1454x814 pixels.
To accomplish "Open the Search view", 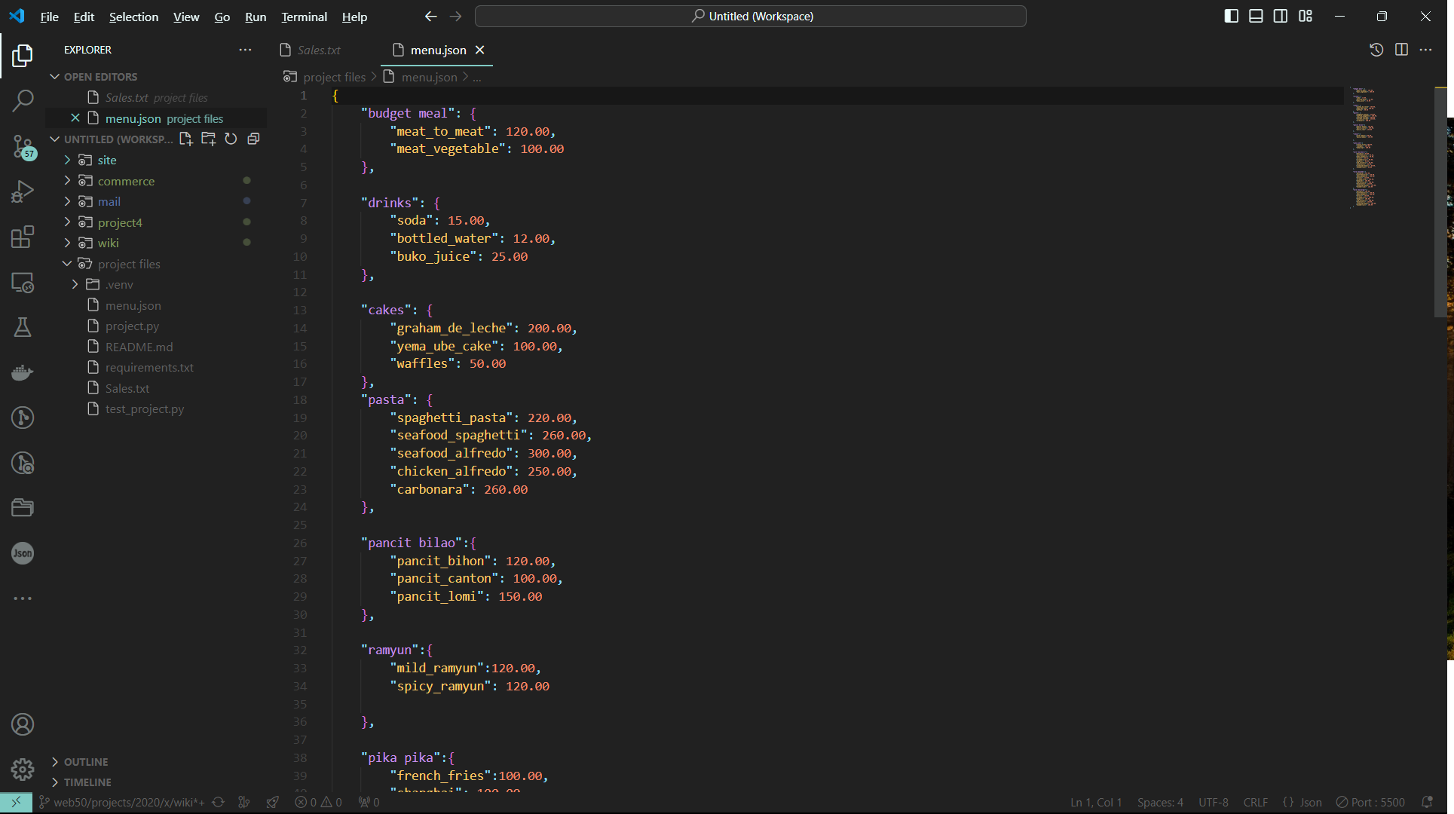I will 23,100.
